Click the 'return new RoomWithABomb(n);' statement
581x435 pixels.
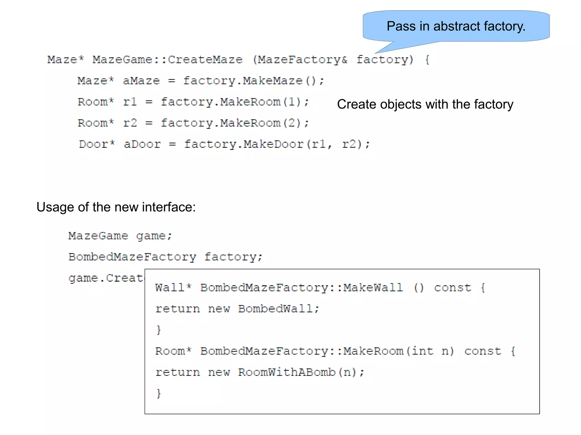tap(260, 372)
